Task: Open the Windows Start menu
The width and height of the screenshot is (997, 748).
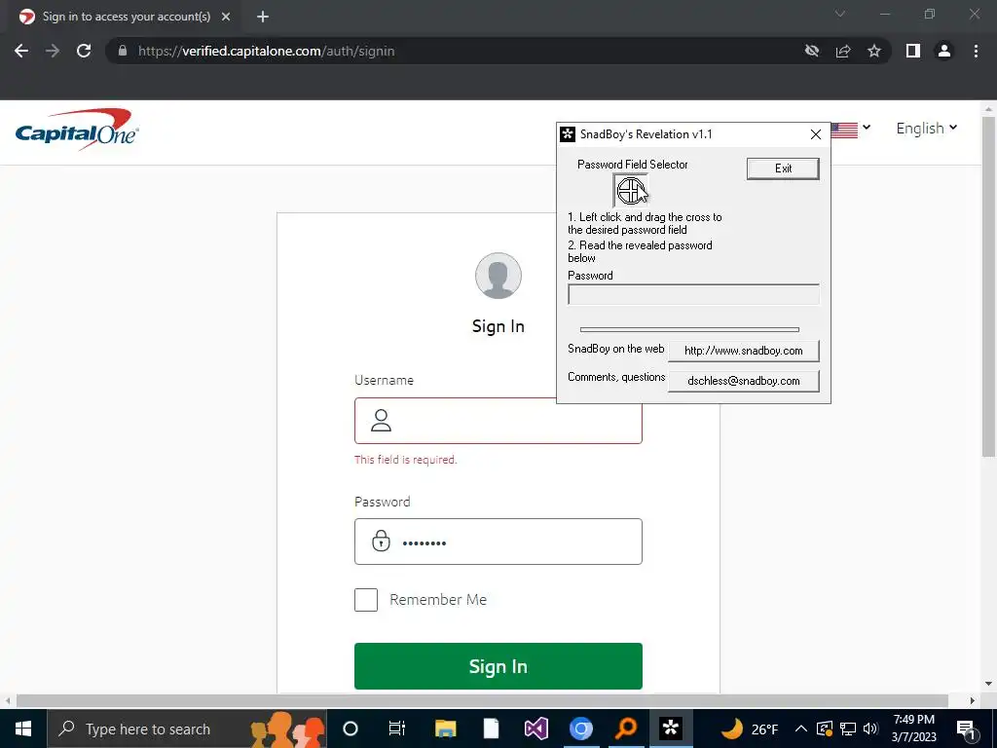Action: click(x=23, y=729)
